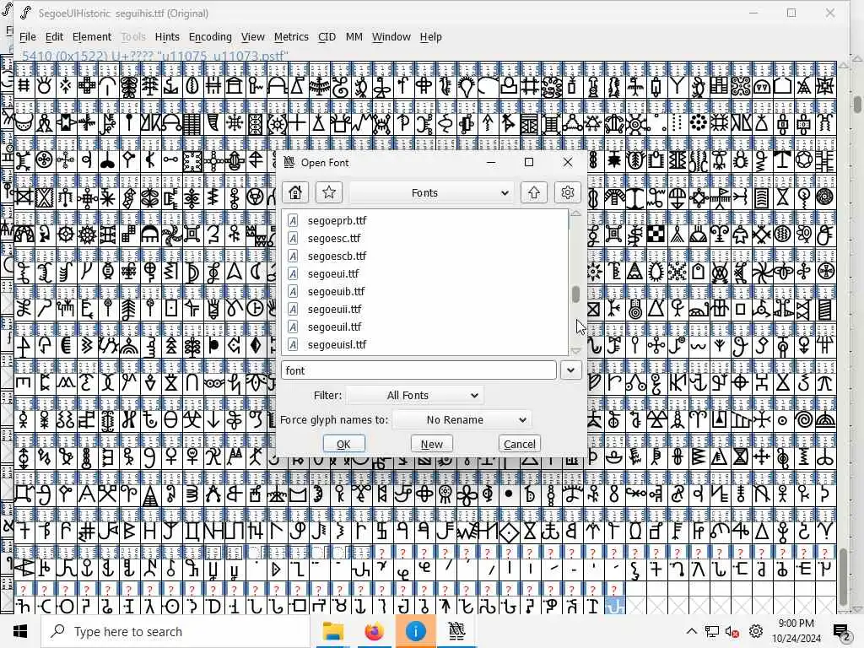Image resolution: width=864 pixels, height=648 pixels.
Task: Select the highlighted last glyph in the bottom row
Action: pyautogui.click(x=615, y=606)
